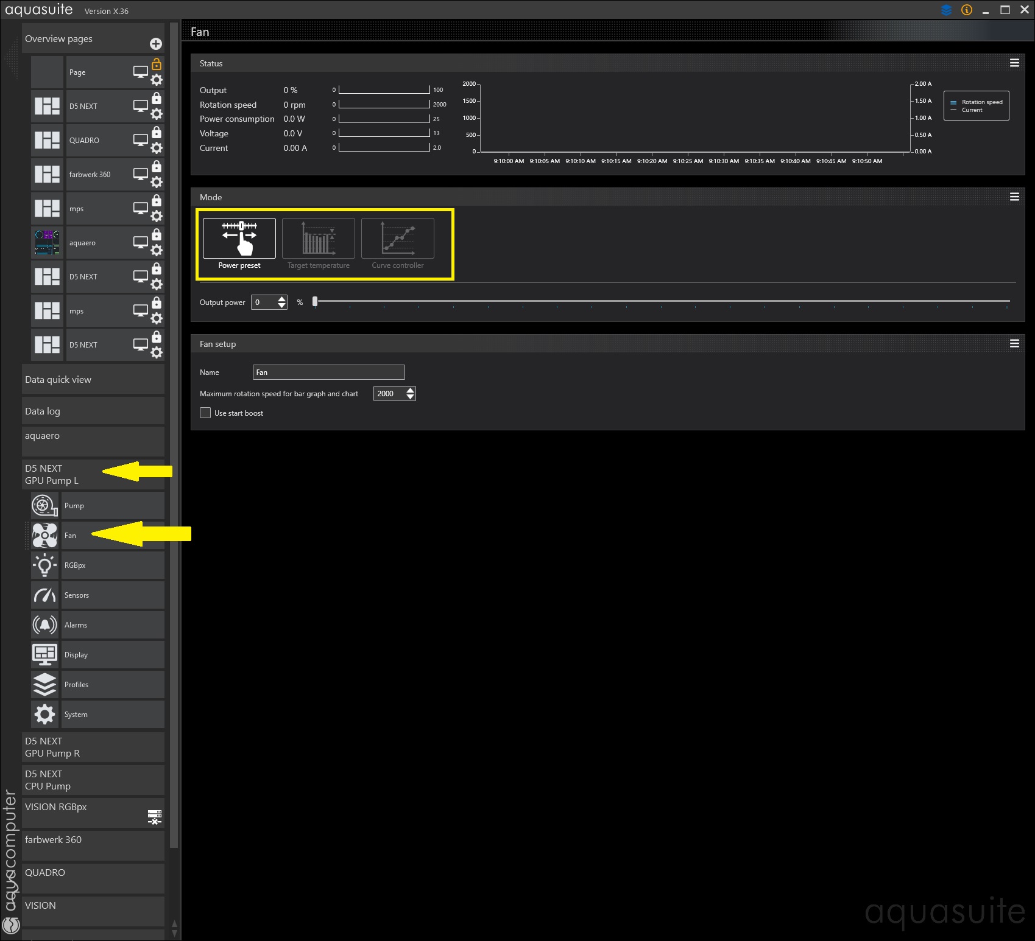1035x941 pixels.
Task: Click the Sensors gauge icon
Action: 44,595
